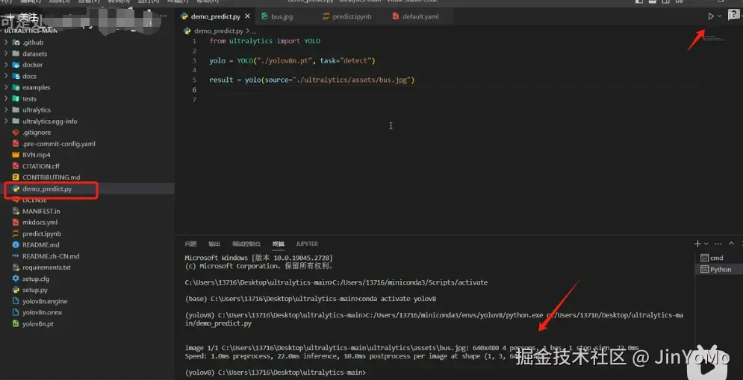Click the gear icon beside setup.cfg
This screenshot has height=380, width=743.
(16, 279)
